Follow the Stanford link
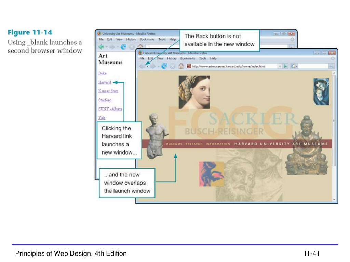Viewport: 350px width, 262px height. pos(105,100)
